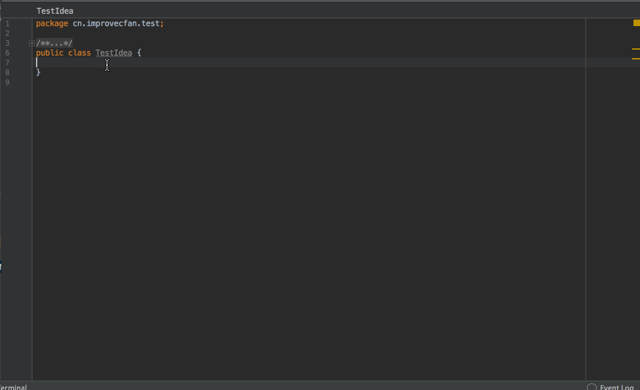Open the Terminal tool window

[x=13, y=387]
